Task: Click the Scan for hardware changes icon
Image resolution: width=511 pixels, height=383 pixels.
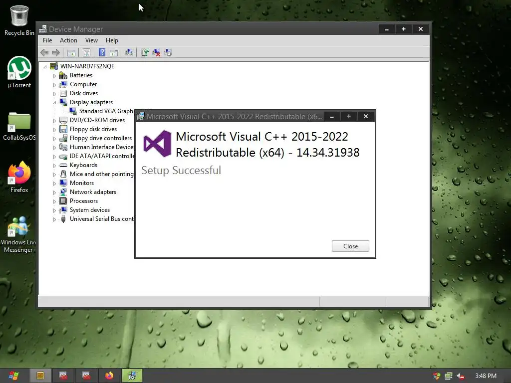Action: click(129, 52)
